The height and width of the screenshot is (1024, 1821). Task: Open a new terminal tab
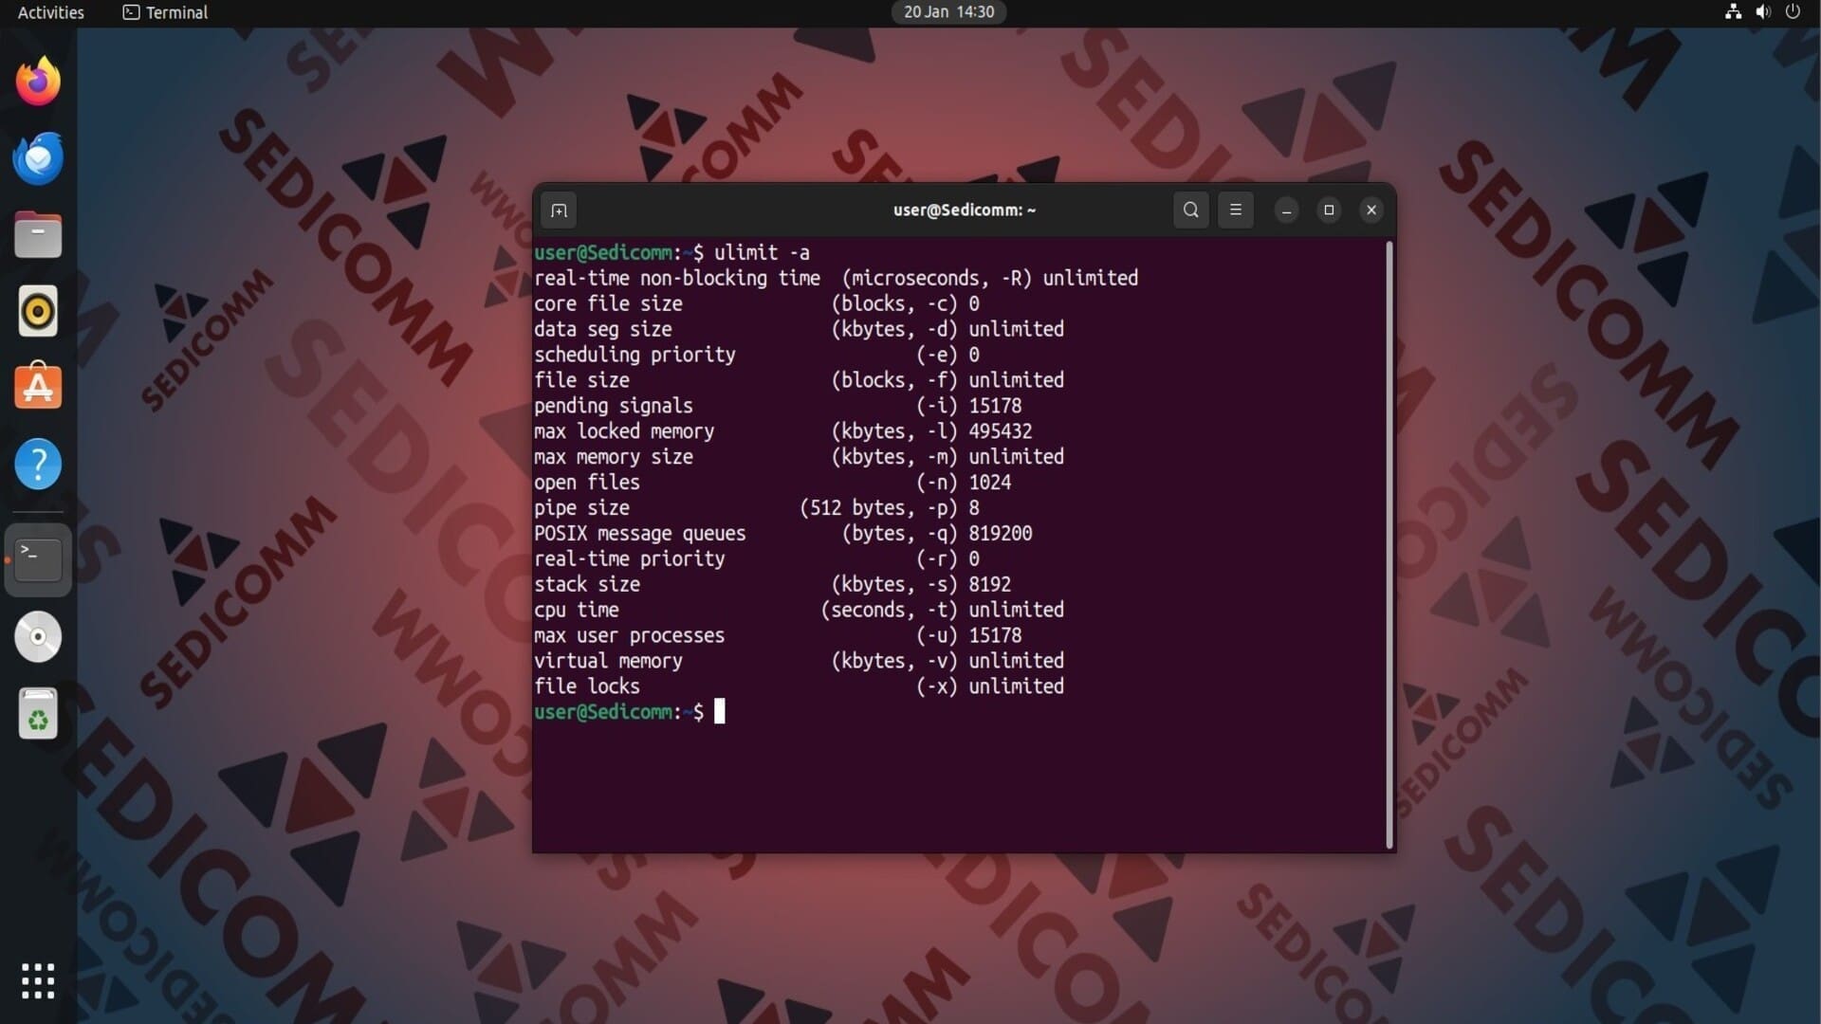click(559, 210)
